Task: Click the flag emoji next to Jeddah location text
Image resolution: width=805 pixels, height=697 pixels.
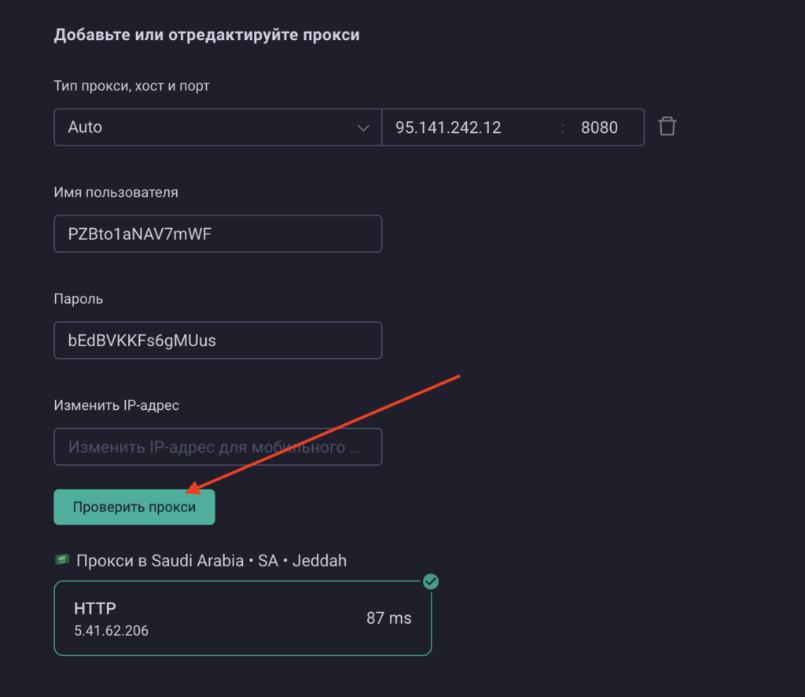Action: click(x=61, y=560)
